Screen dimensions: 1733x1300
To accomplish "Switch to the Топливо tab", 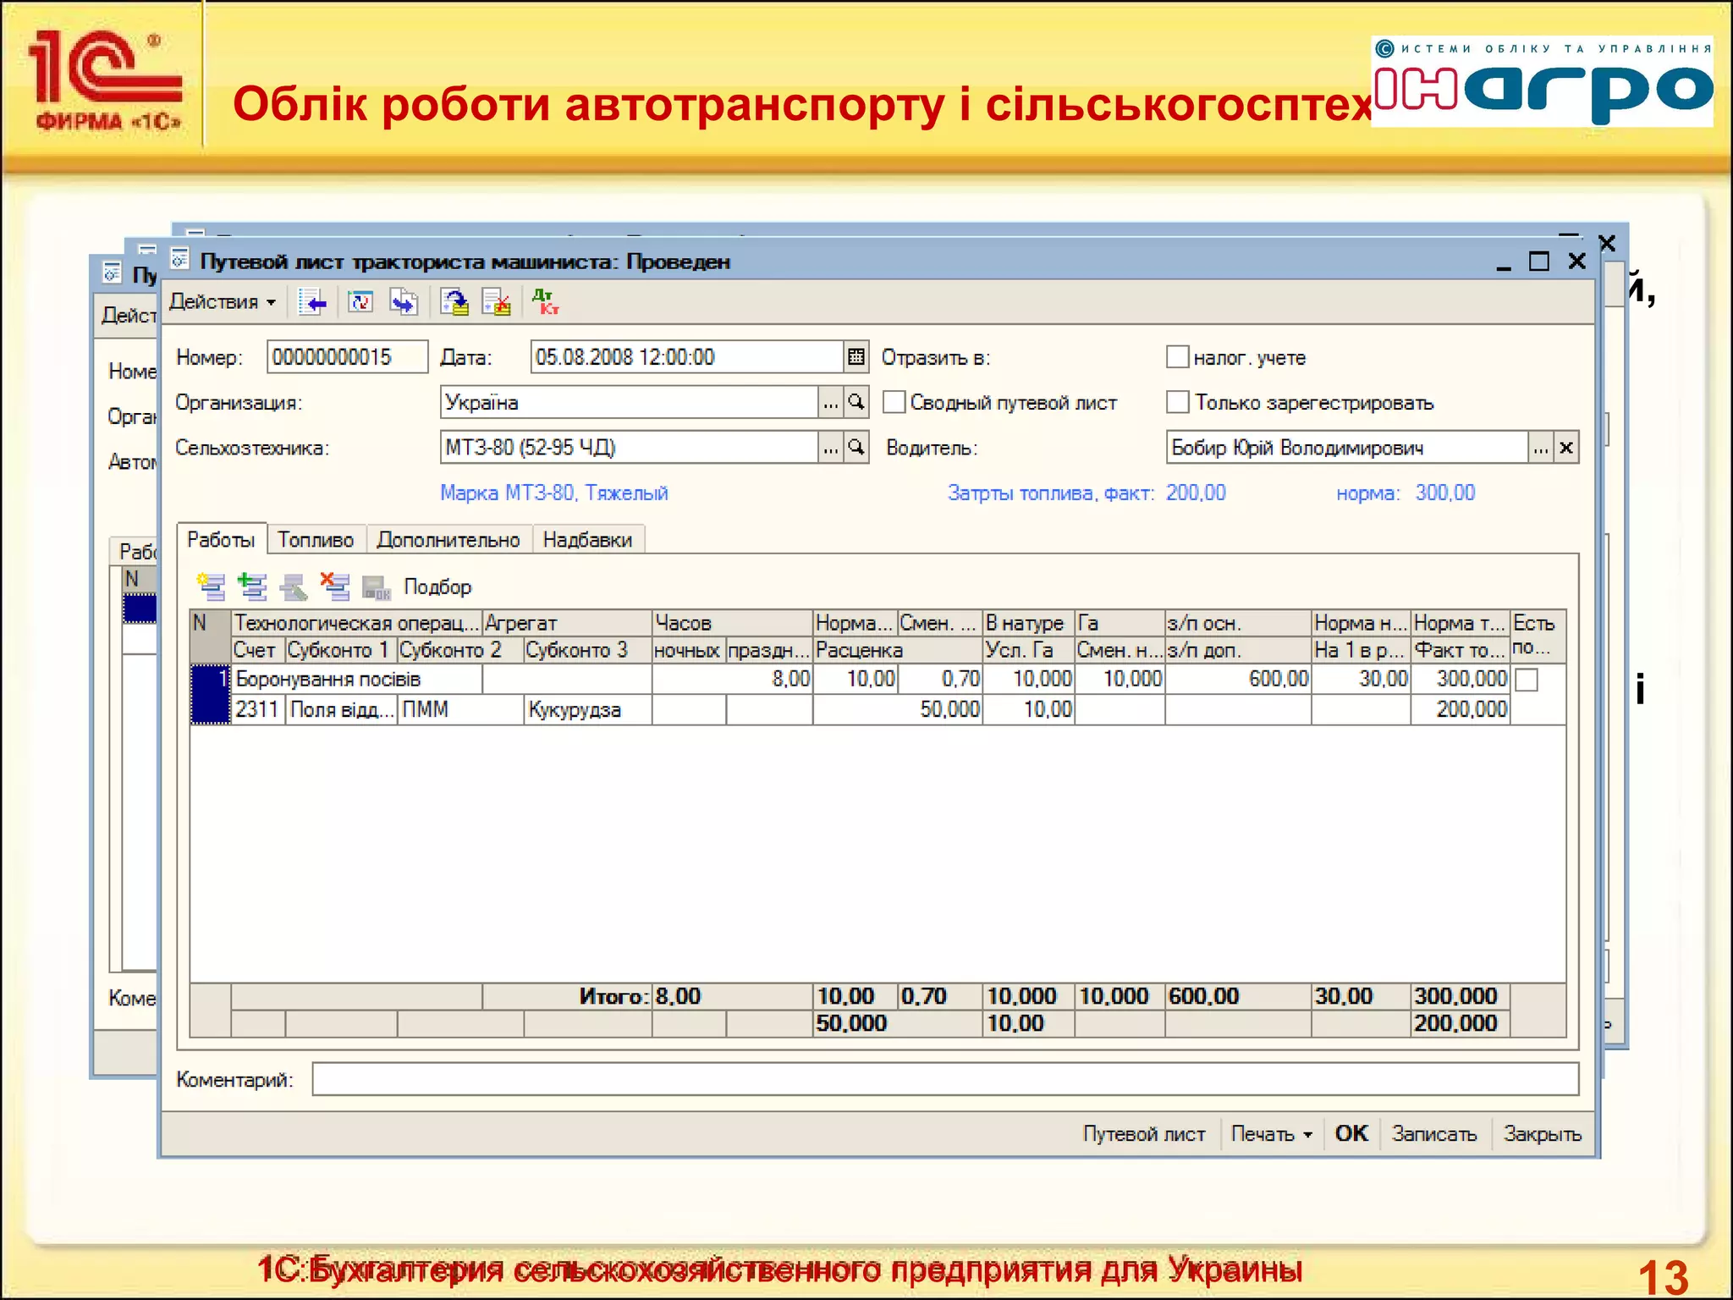I will [x=316, y=540].
